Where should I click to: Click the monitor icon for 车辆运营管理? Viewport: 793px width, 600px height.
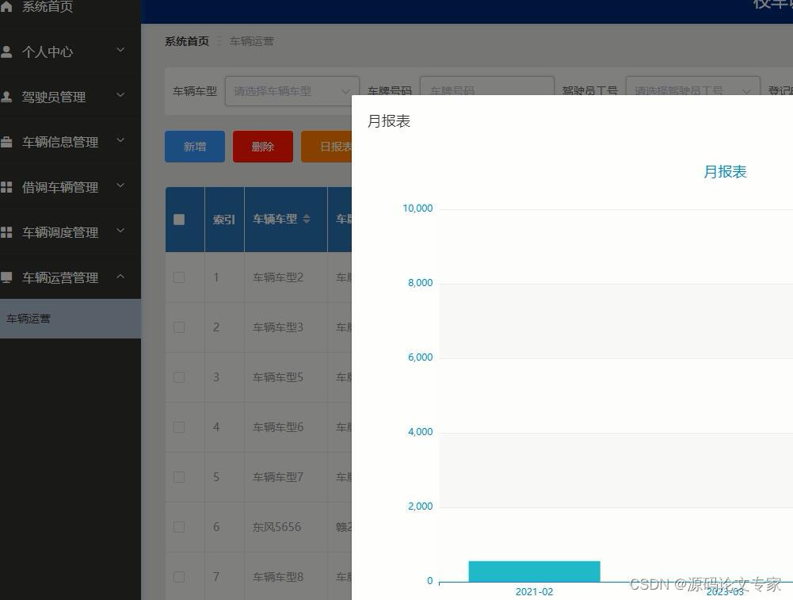tap(8, 277)
